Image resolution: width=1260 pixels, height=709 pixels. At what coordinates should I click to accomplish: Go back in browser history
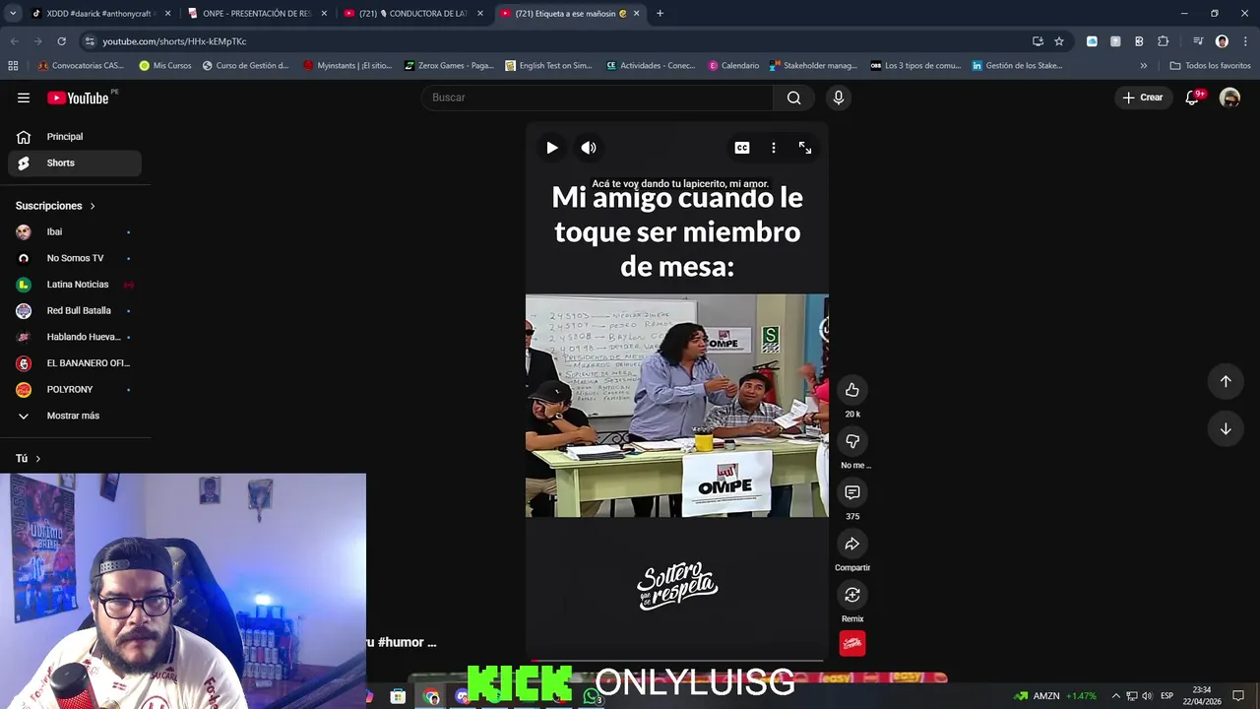(14, 41)
